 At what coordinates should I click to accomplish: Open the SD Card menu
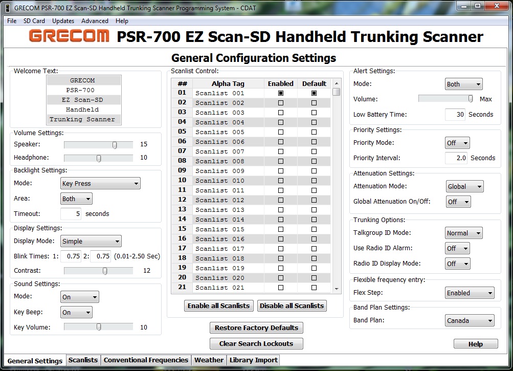click(x=34, y=21)
